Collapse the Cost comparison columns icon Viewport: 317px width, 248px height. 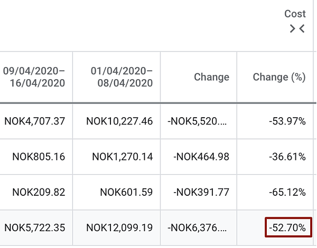coord(297,28)
